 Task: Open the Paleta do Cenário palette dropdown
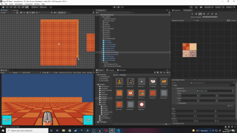[x=183, y=21]
